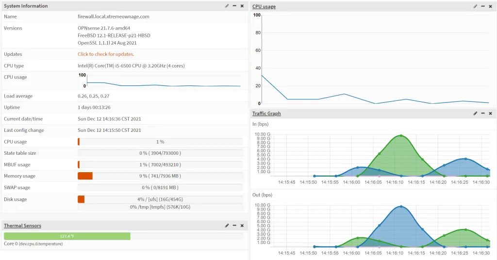Screen dimensions: 497x260
Task: Select the blue peak point on Out graph
Action: [401, 207]
